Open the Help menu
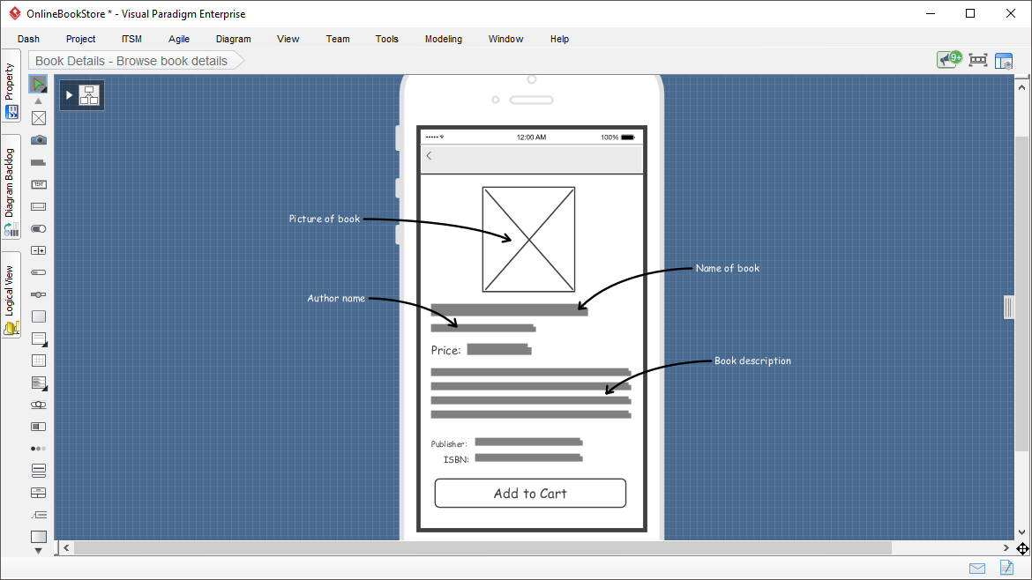1032x580 pixels. click(559, 39)
